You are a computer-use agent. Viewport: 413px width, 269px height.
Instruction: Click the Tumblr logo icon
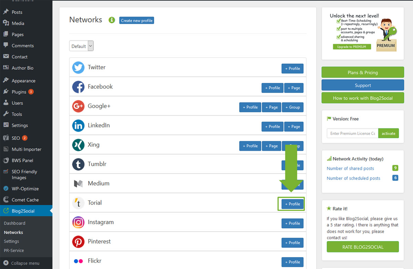[x=78, y=164]
